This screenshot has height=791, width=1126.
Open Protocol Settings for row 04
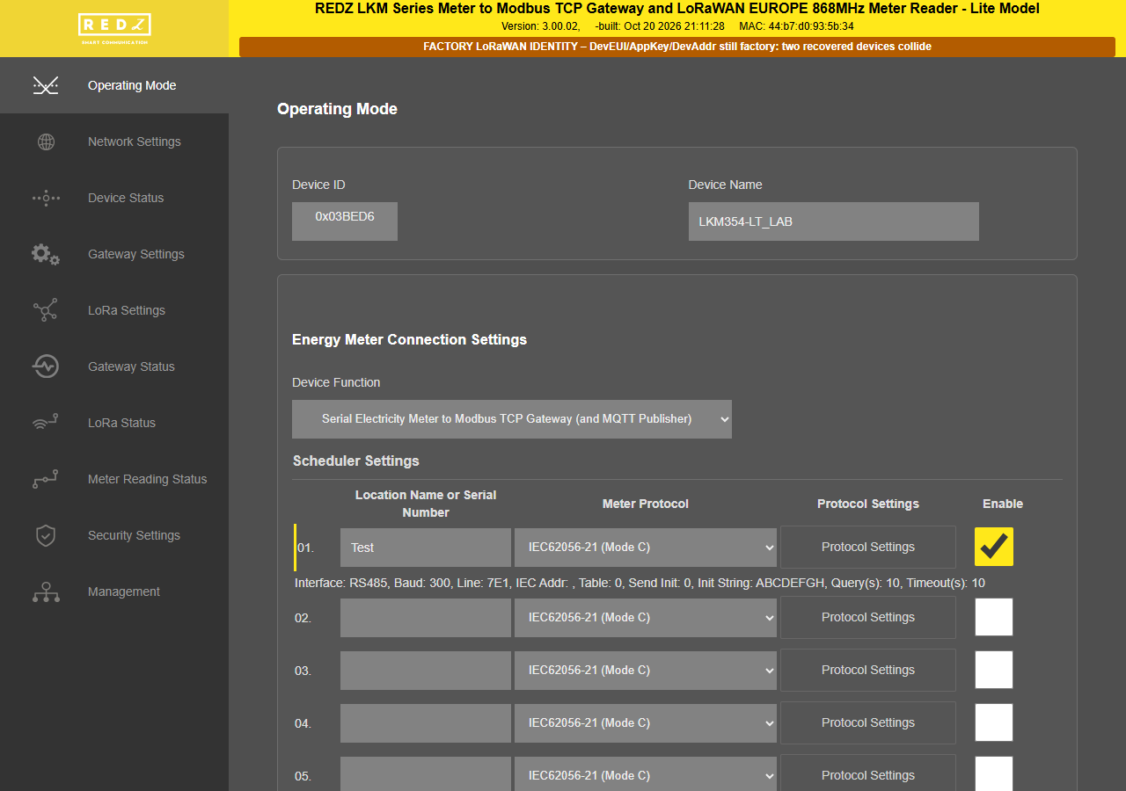[868, 722]
